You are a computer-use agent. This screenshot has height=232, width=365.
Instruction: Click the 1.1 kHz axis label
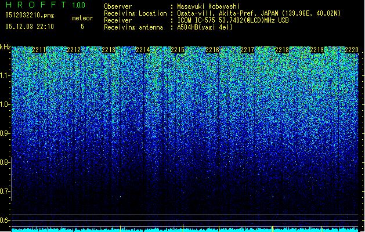click(5, 75)
